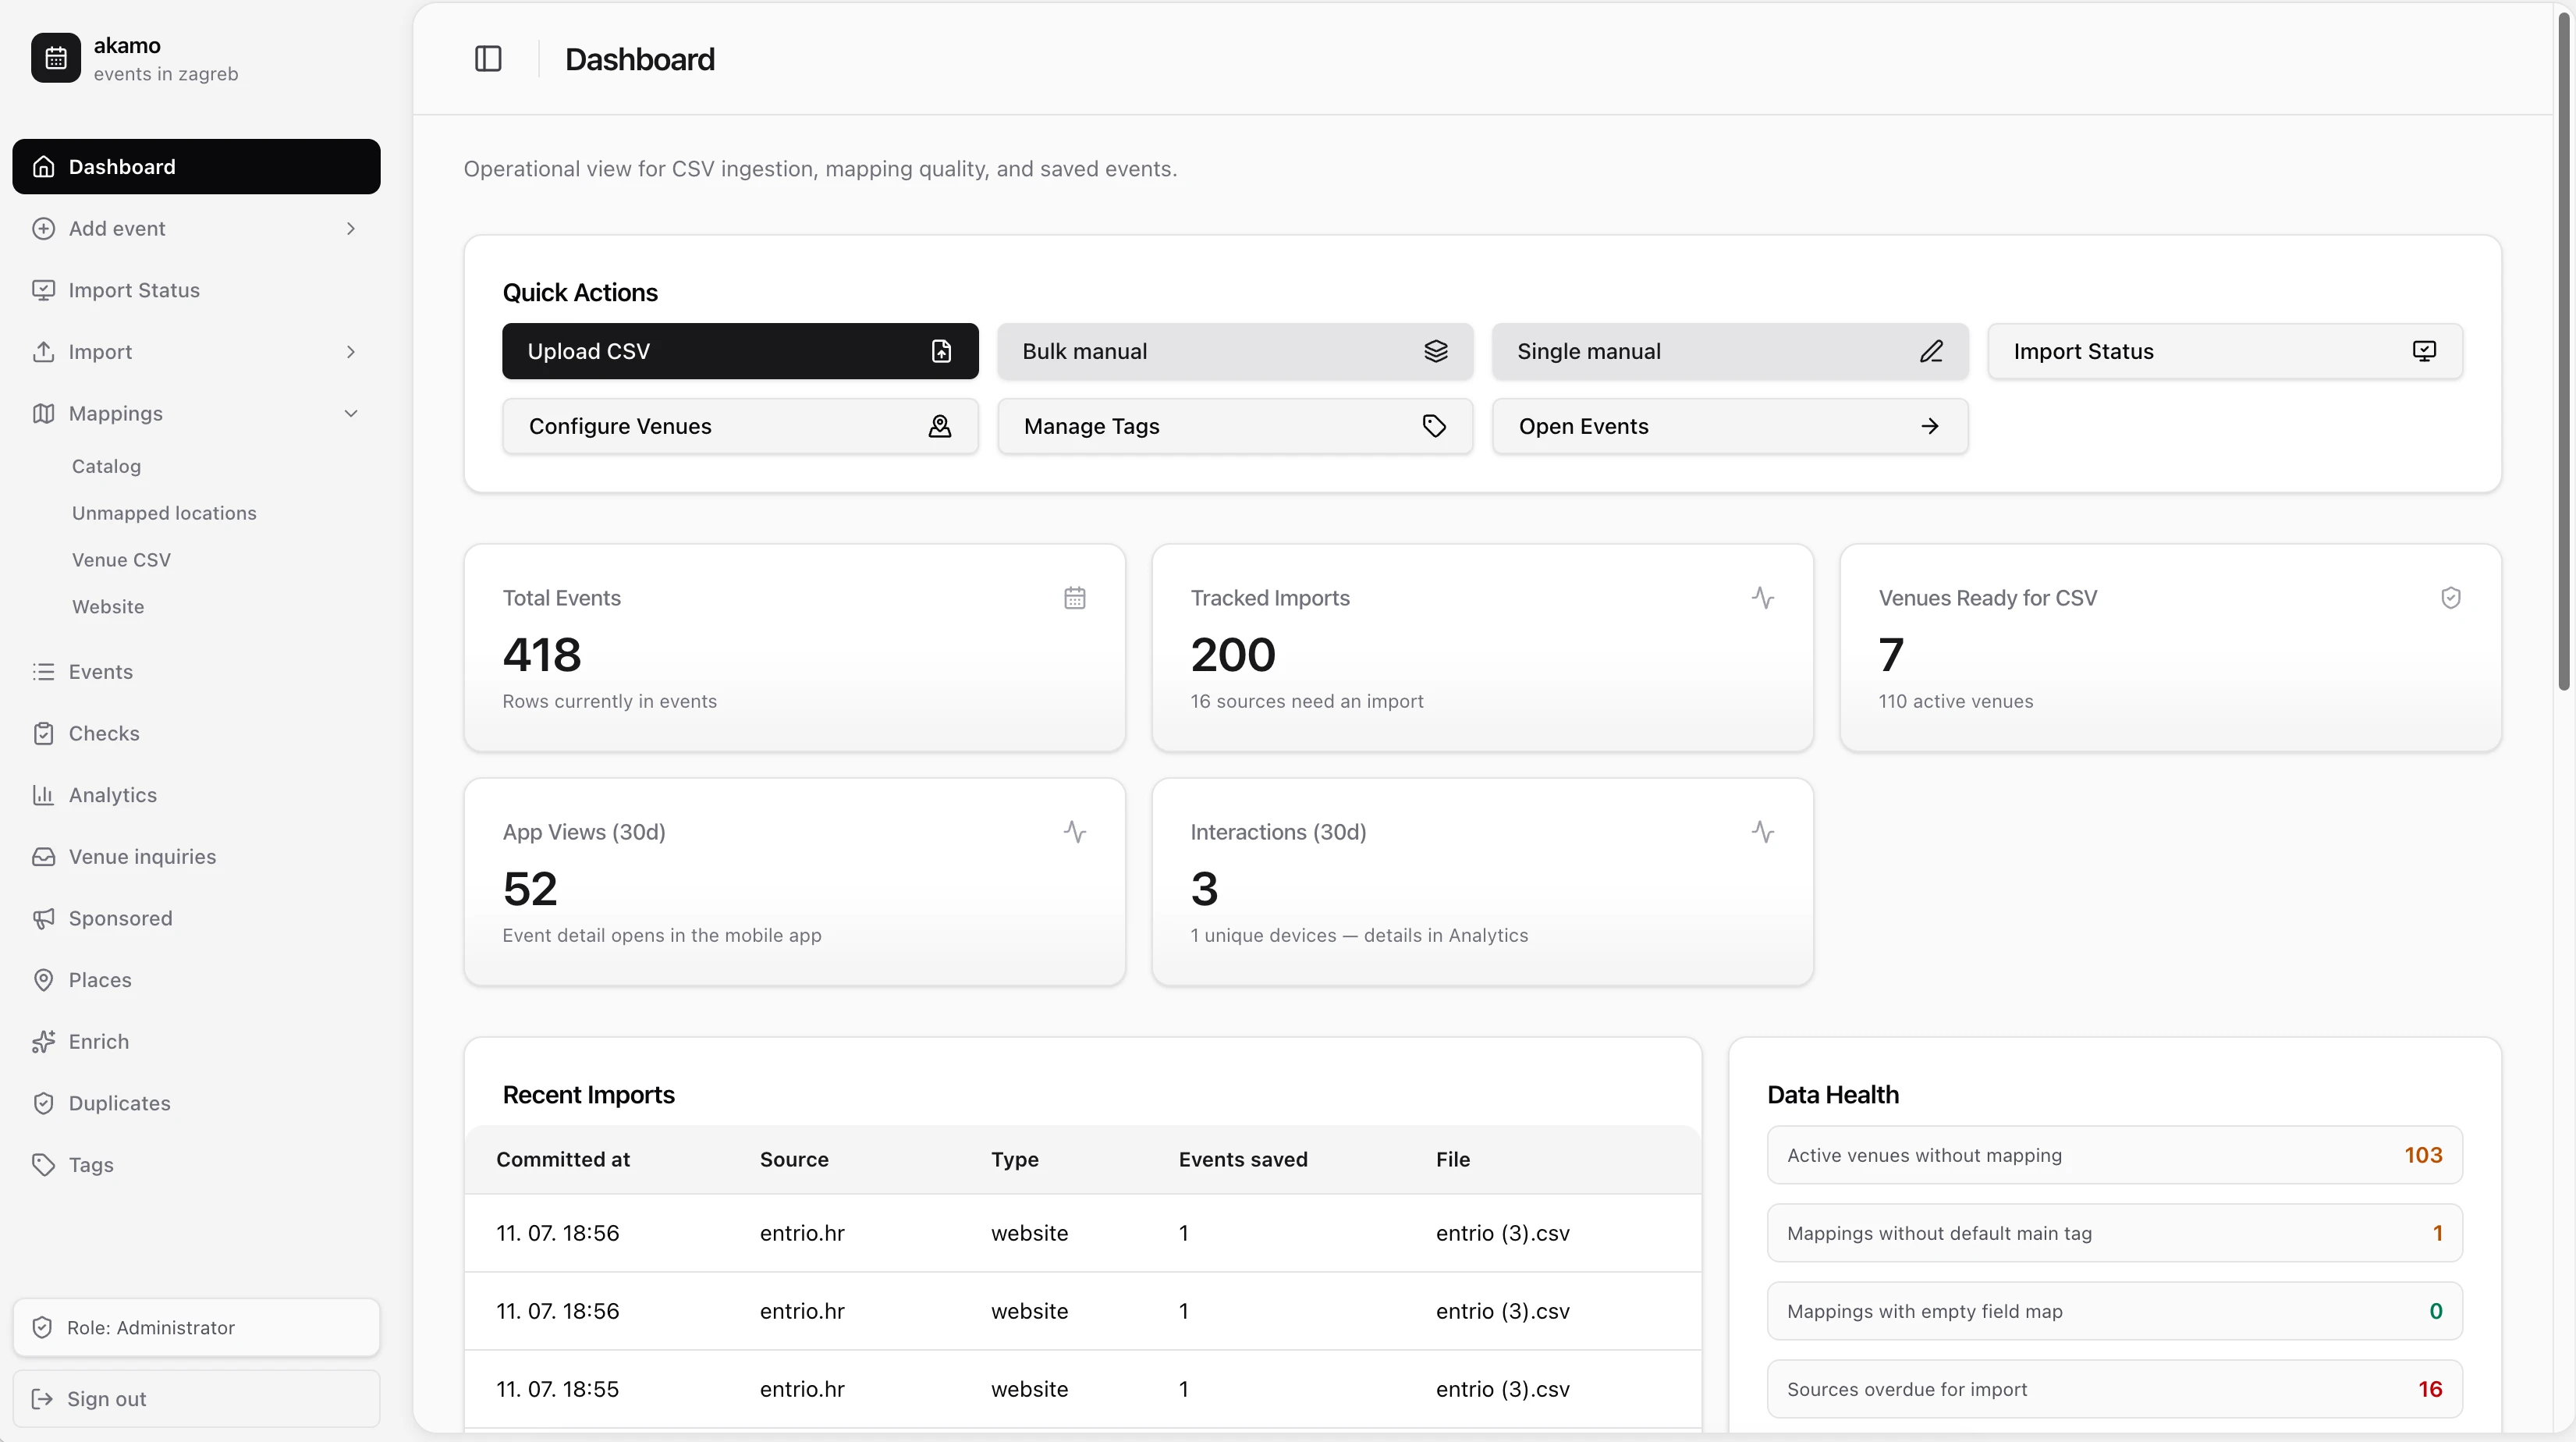Click the Committed at column header
This screenshot has width=2576, height=1442.
[563, 1159]
